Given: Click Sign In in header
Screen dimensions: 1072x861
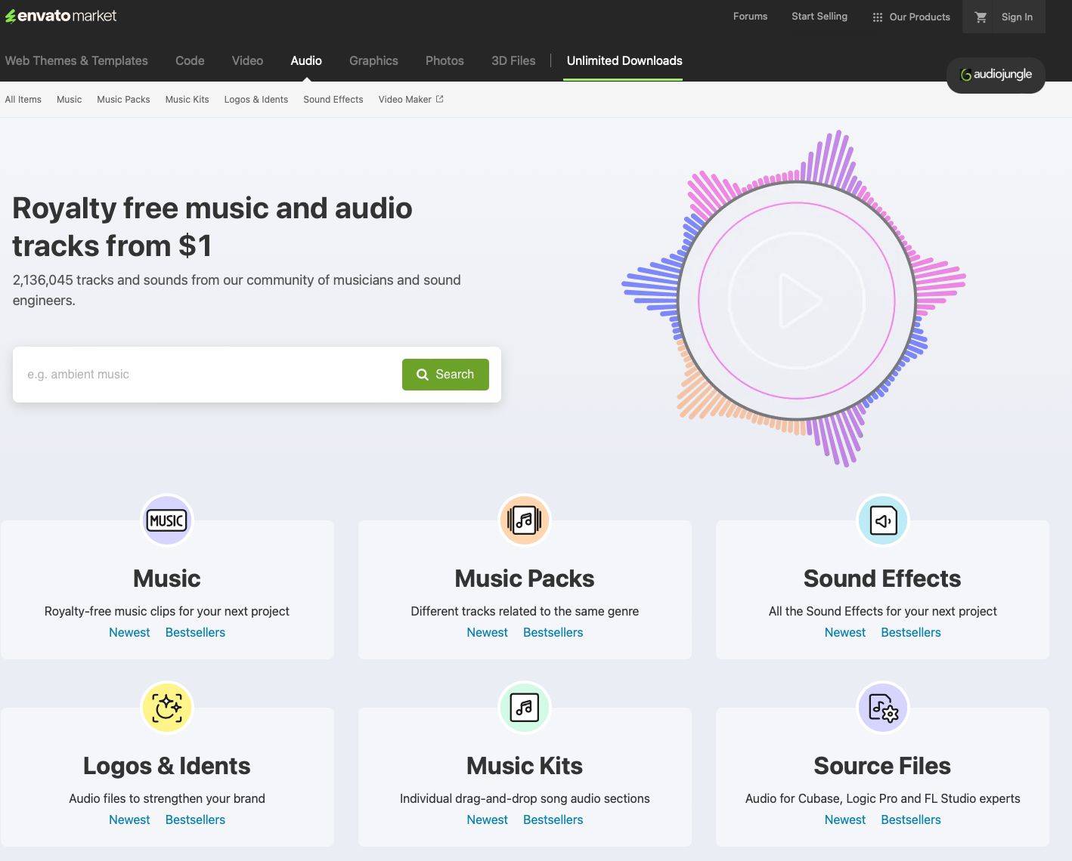Looking at the screenshot, I should point(1017,17).
